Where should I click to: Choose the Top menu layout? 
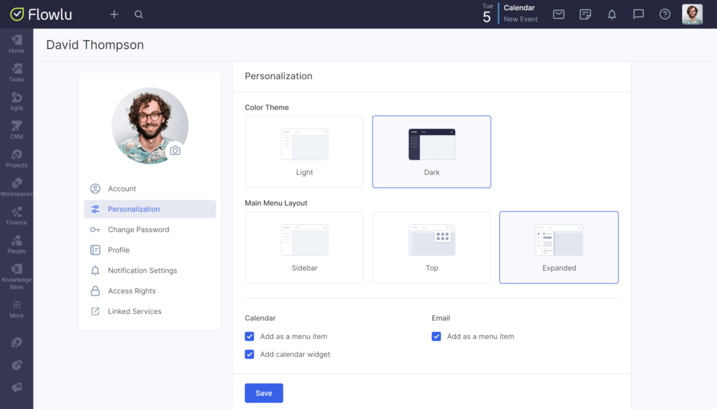[x=431, y=247]
